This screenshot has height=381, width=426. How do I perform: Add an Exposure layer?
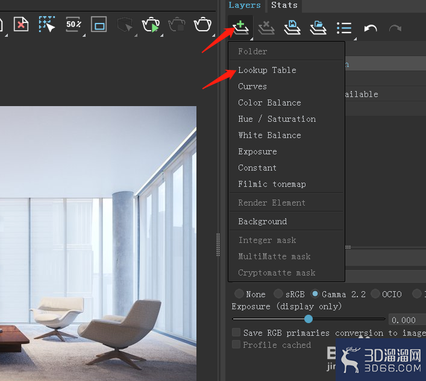click(x=287, y=152)
